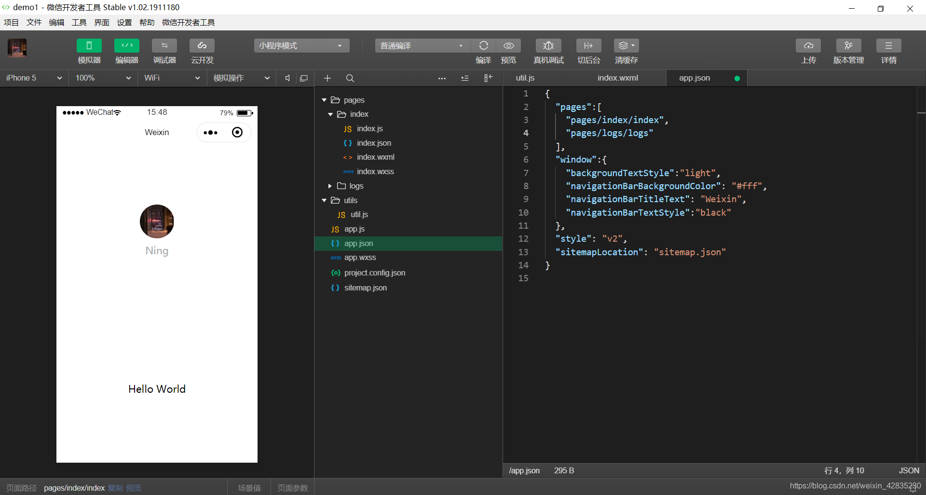The width and height of the screenshot is (926, 495).
Task: Toggle the editor panel button
Action: coord(127,46)
